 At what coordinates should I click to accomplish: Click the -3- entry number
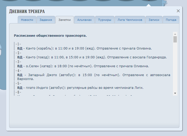point(18,62)
